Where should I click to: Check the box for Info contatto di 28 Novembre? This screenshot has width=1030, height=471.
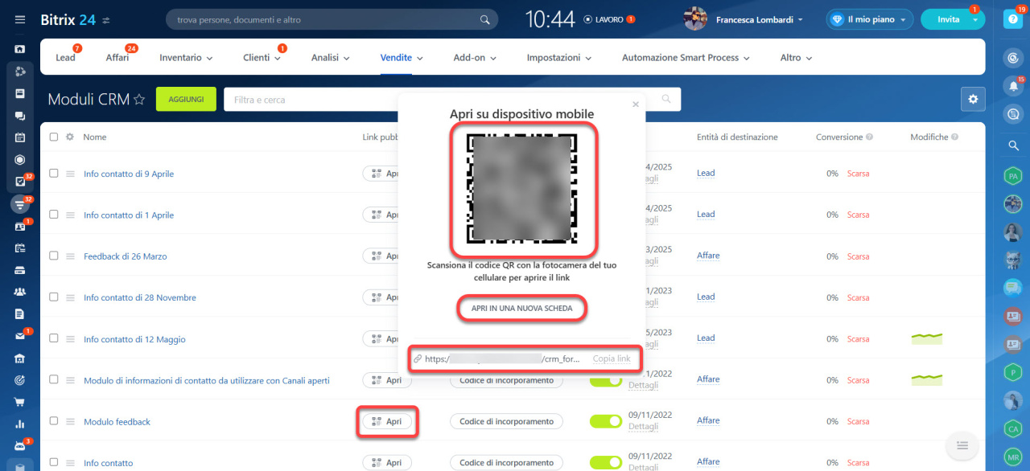54,297
